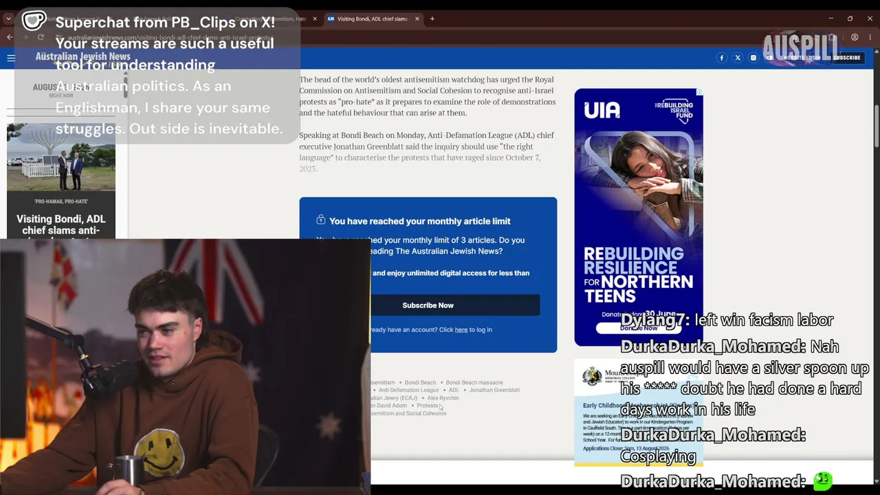Click the green emoji in chat
This screenshot has height=495, width=880.
click(822, 481)
